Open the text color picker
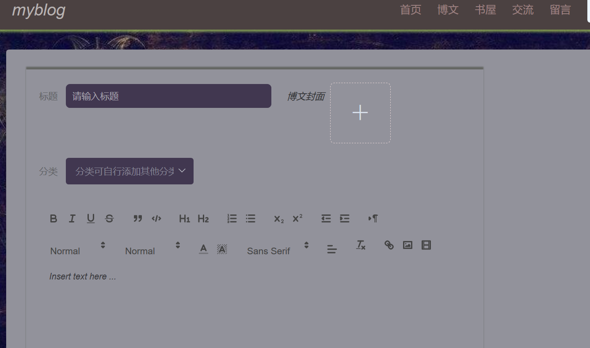 203,249
